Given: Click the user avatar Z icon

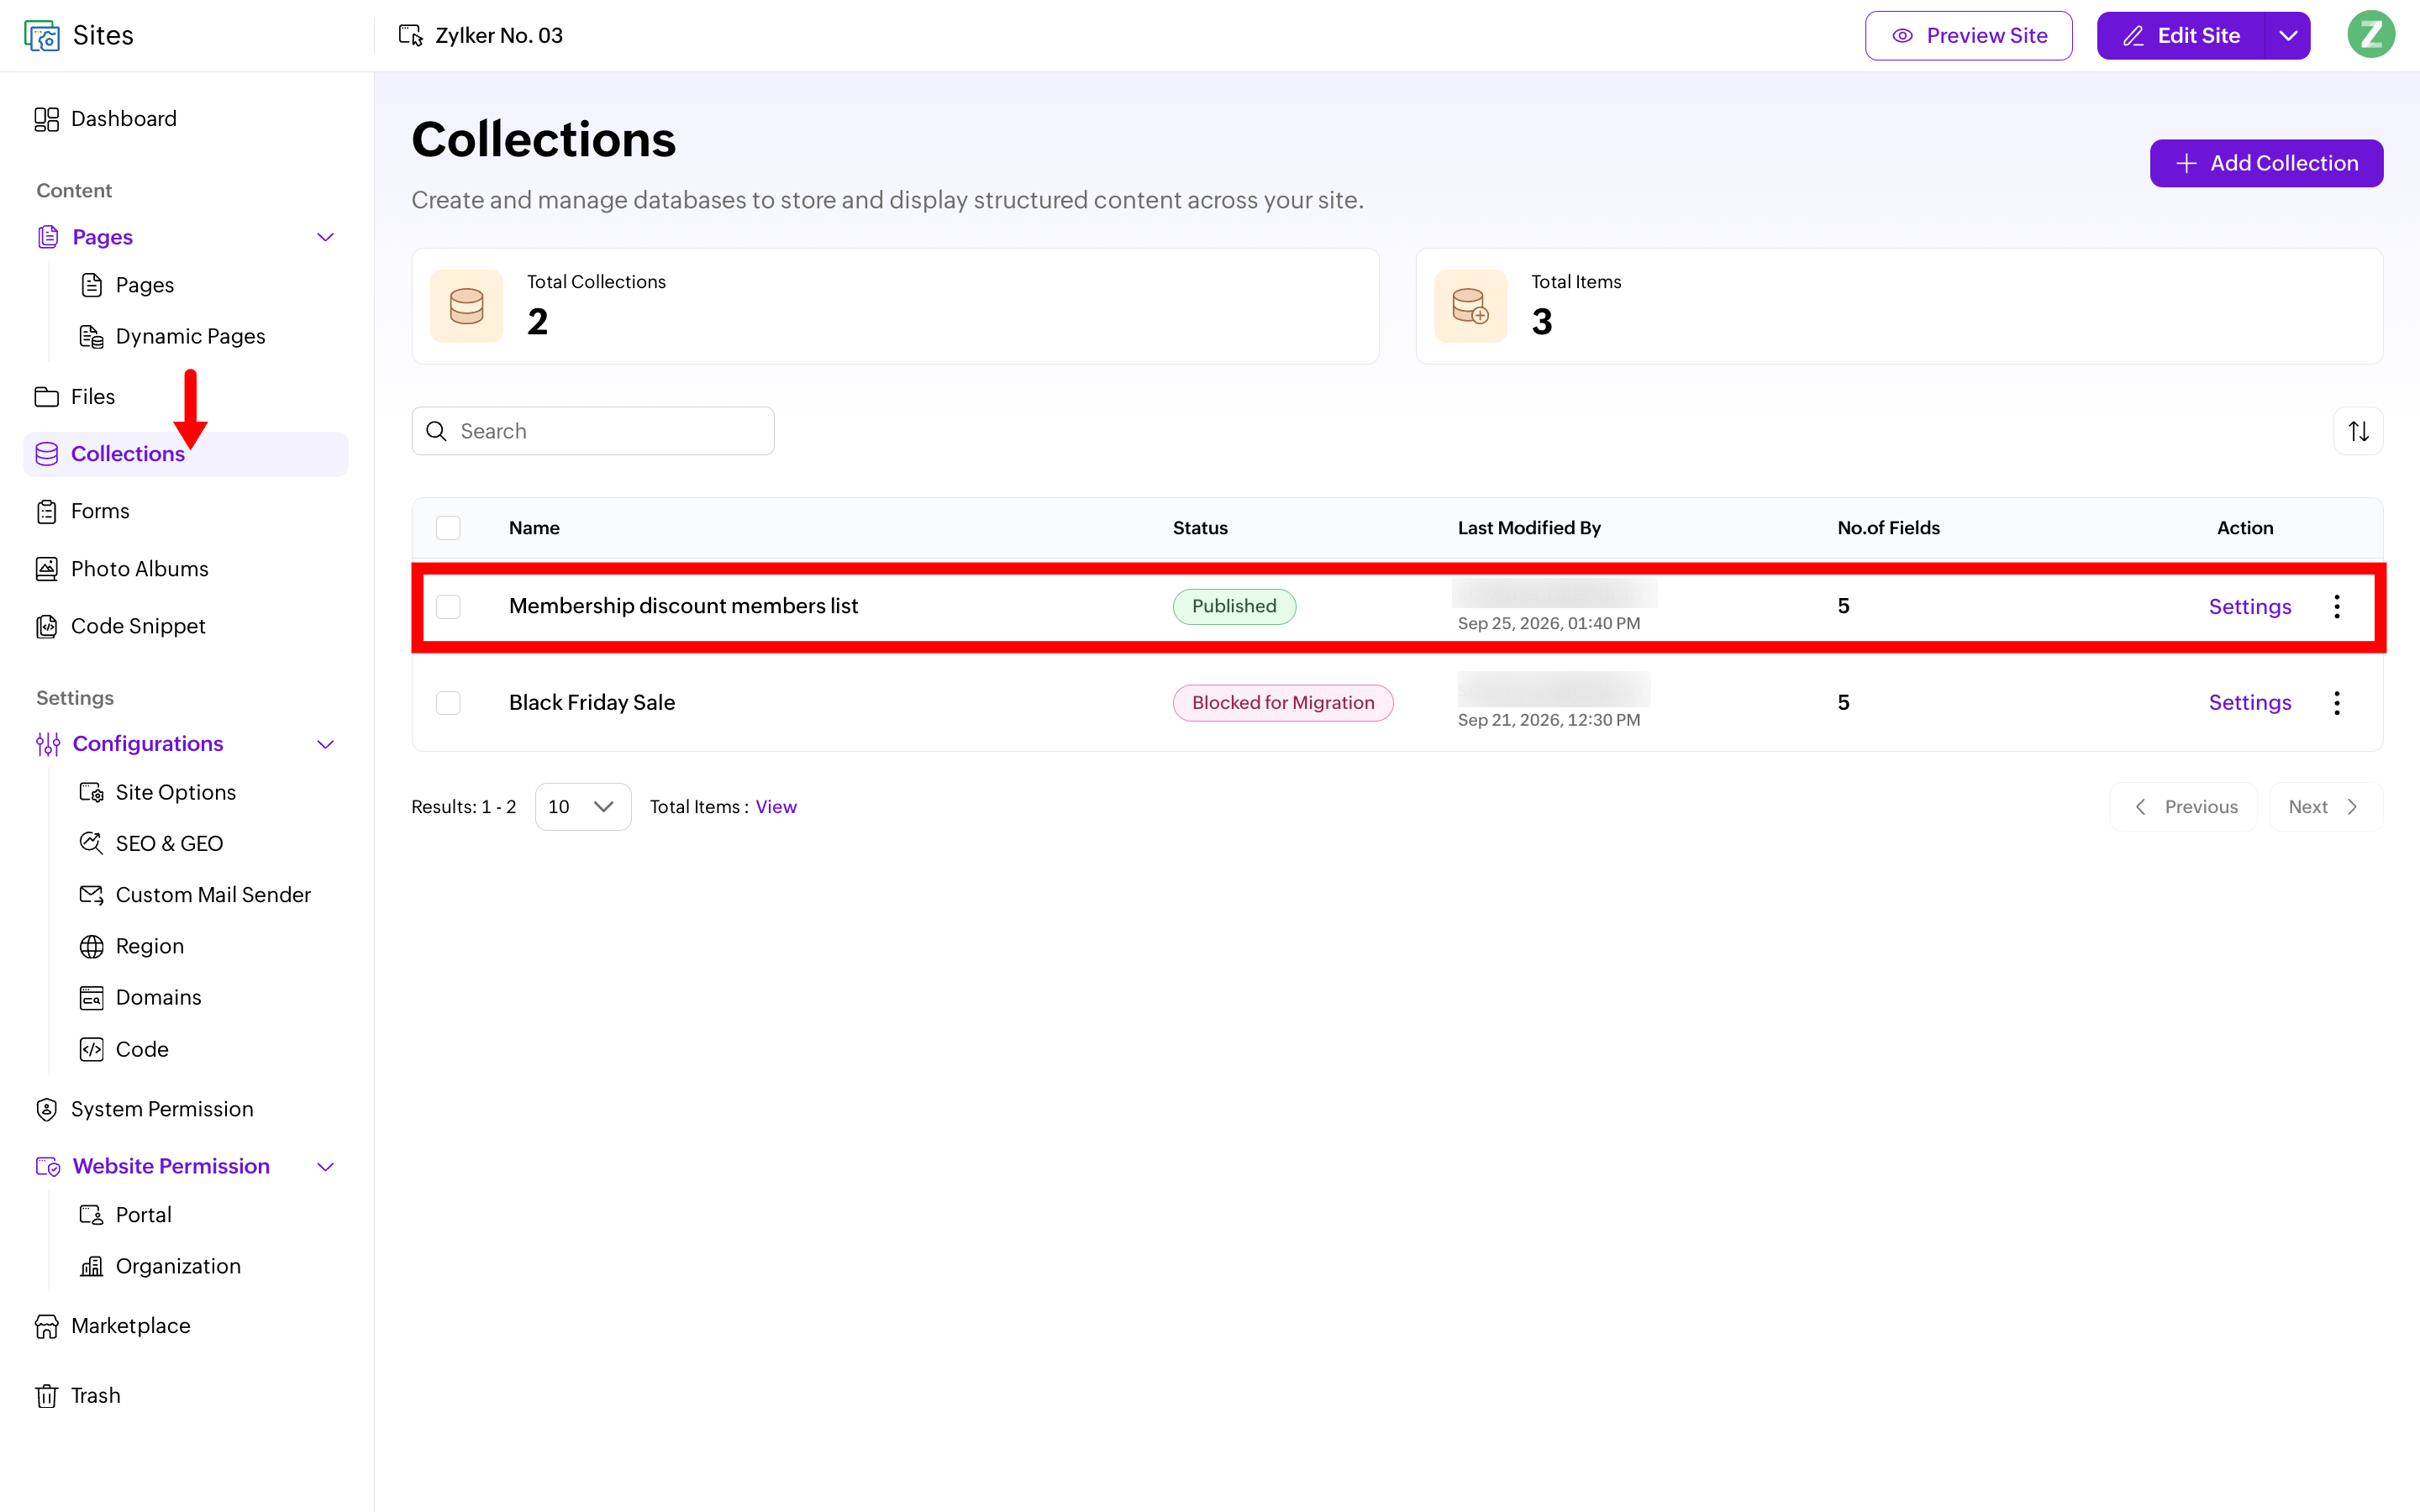Looking at the screenshot, I should 2371,35.
